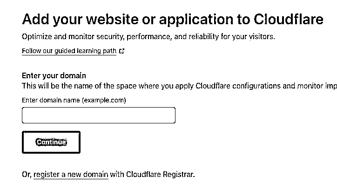Click the 'Enter your domain' section heading
337x190 pixels.
pyautogui.click(x=54, y=75)
